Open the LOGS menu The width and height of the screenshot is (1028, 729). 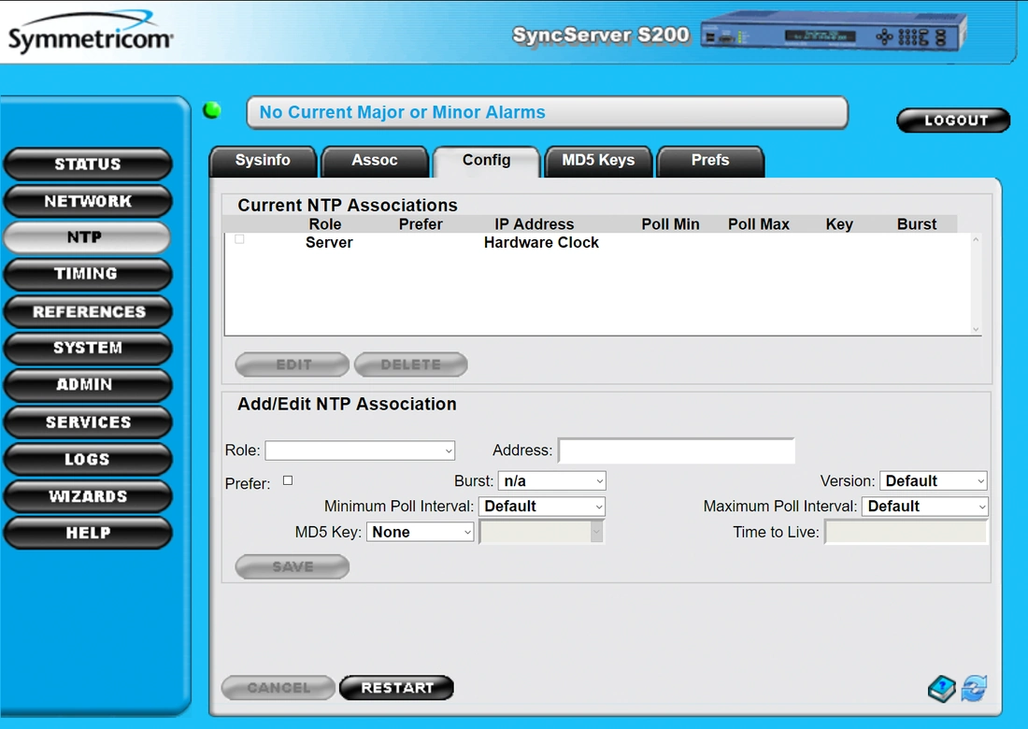88,459
